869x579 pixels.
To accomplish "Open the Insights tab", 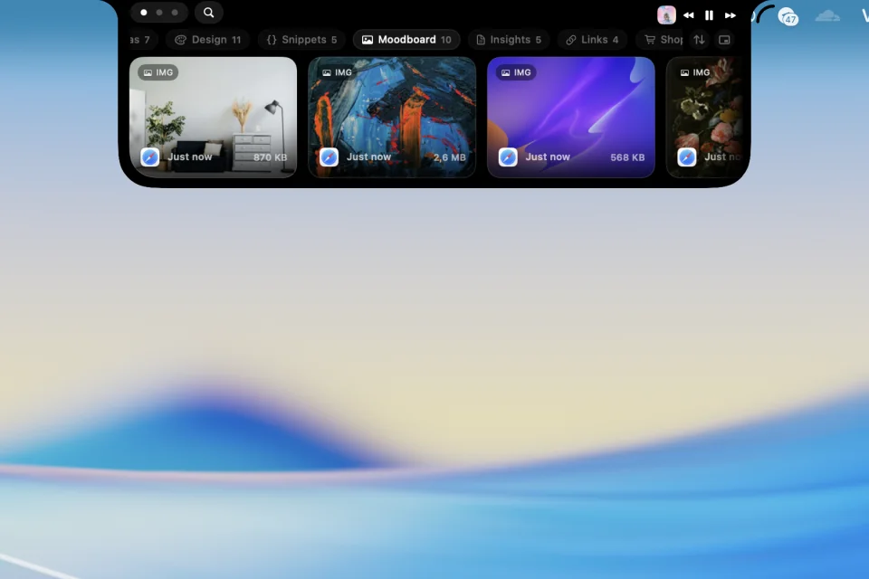I will pos(508,40).
